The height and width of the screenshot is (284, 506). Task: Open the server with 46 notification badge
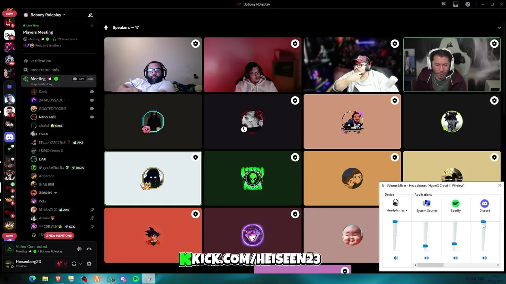(9, 60)
